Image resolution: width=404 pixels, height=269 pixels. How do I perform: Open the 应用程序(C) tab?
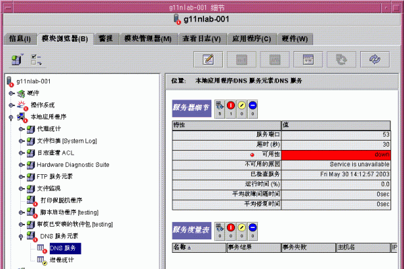(251, 39)
